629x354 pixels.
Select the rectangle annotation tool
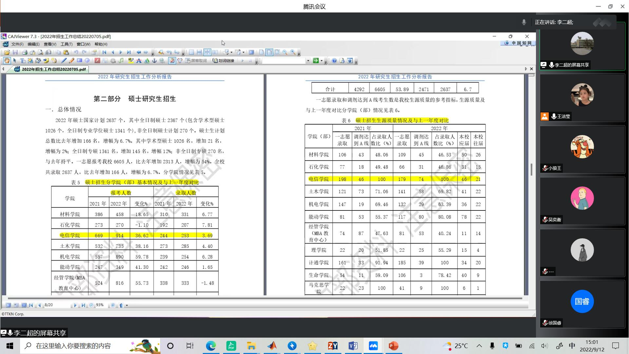click(80, 61)
